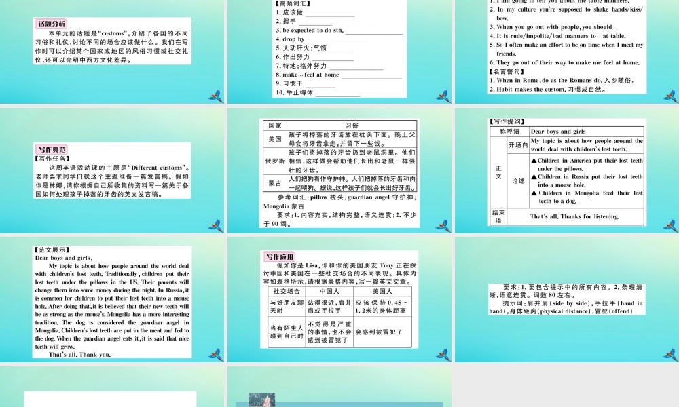679x407 pixels.
Task: Select the 写作应用 slide about Lisa and Tony
Action: [x=339, y=299]
